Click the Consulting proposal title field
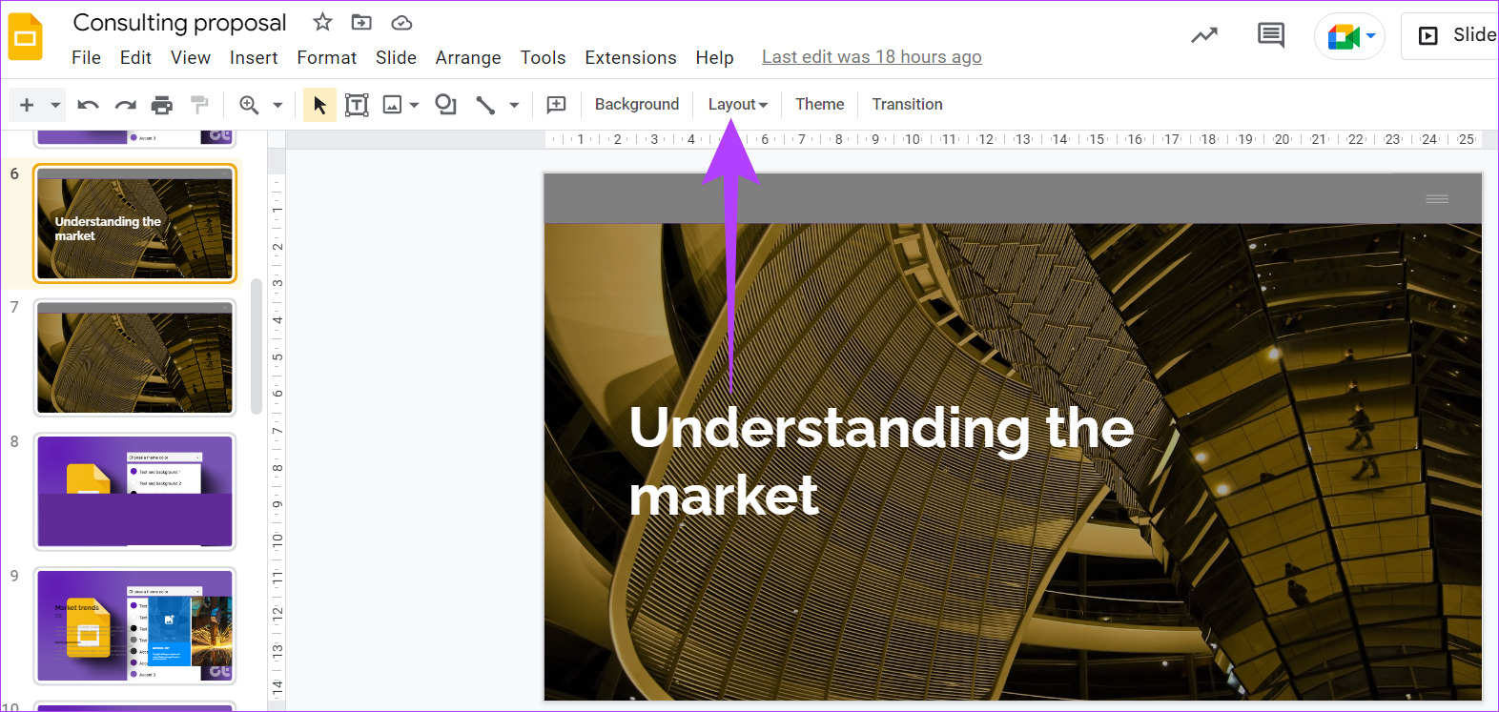 179,22
